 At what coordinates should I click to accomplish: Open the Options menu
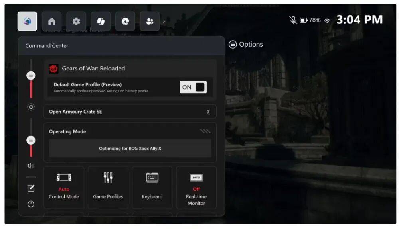(246, 45)
